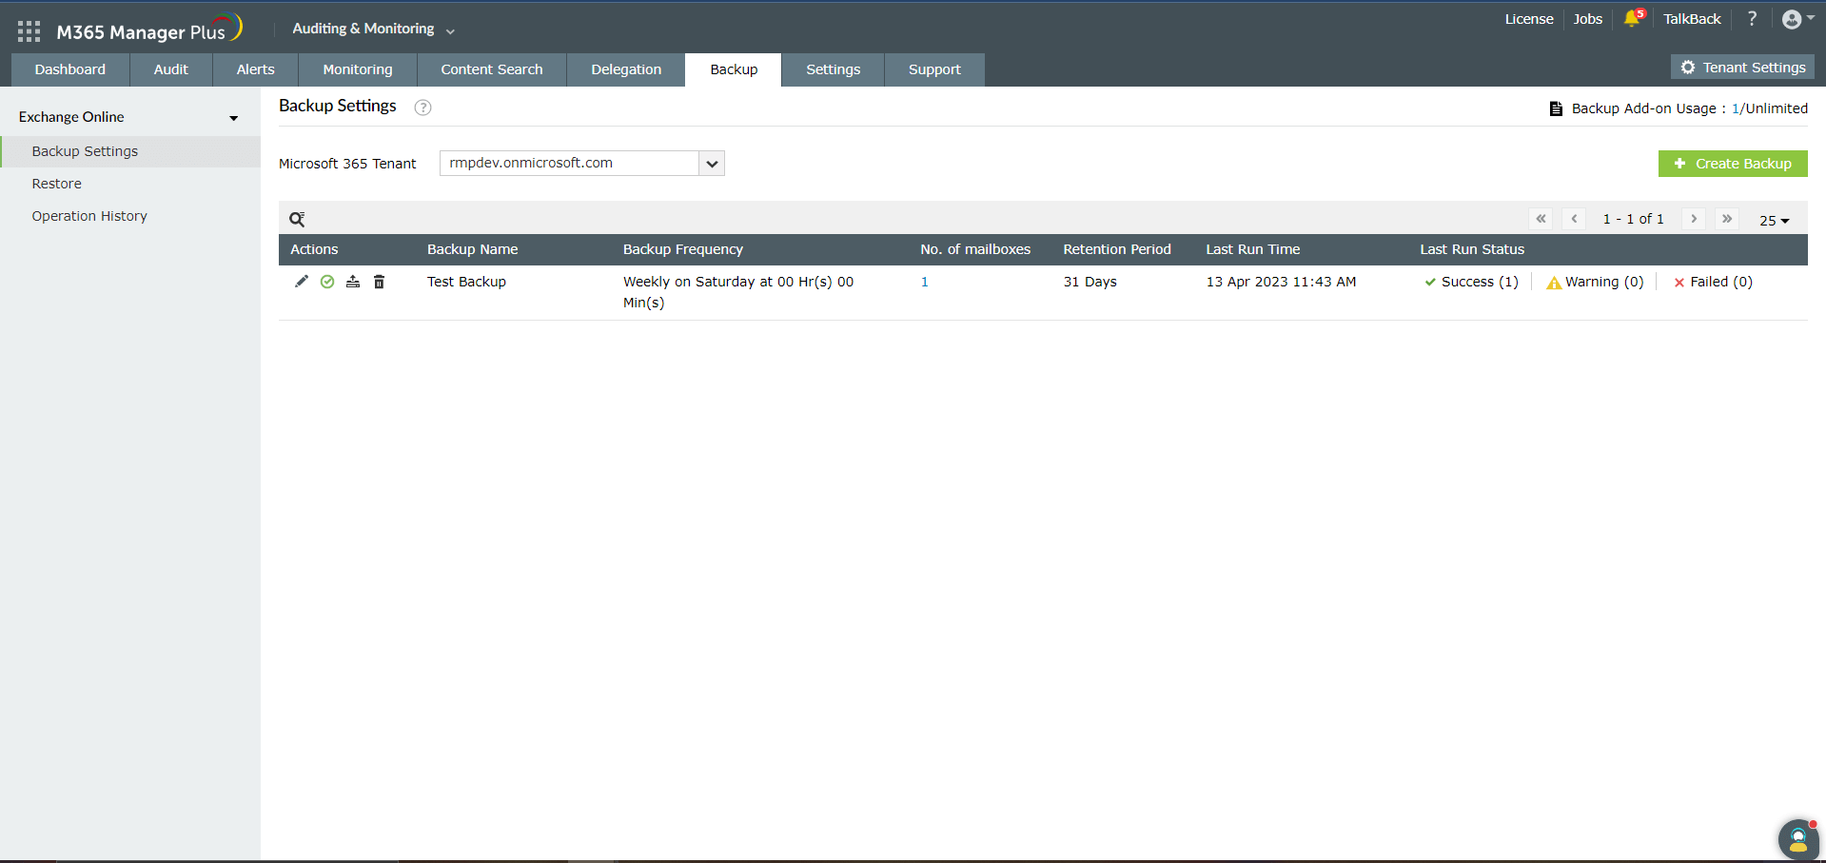Click the Weekly on Saturday frequency cell

[738, 292]
